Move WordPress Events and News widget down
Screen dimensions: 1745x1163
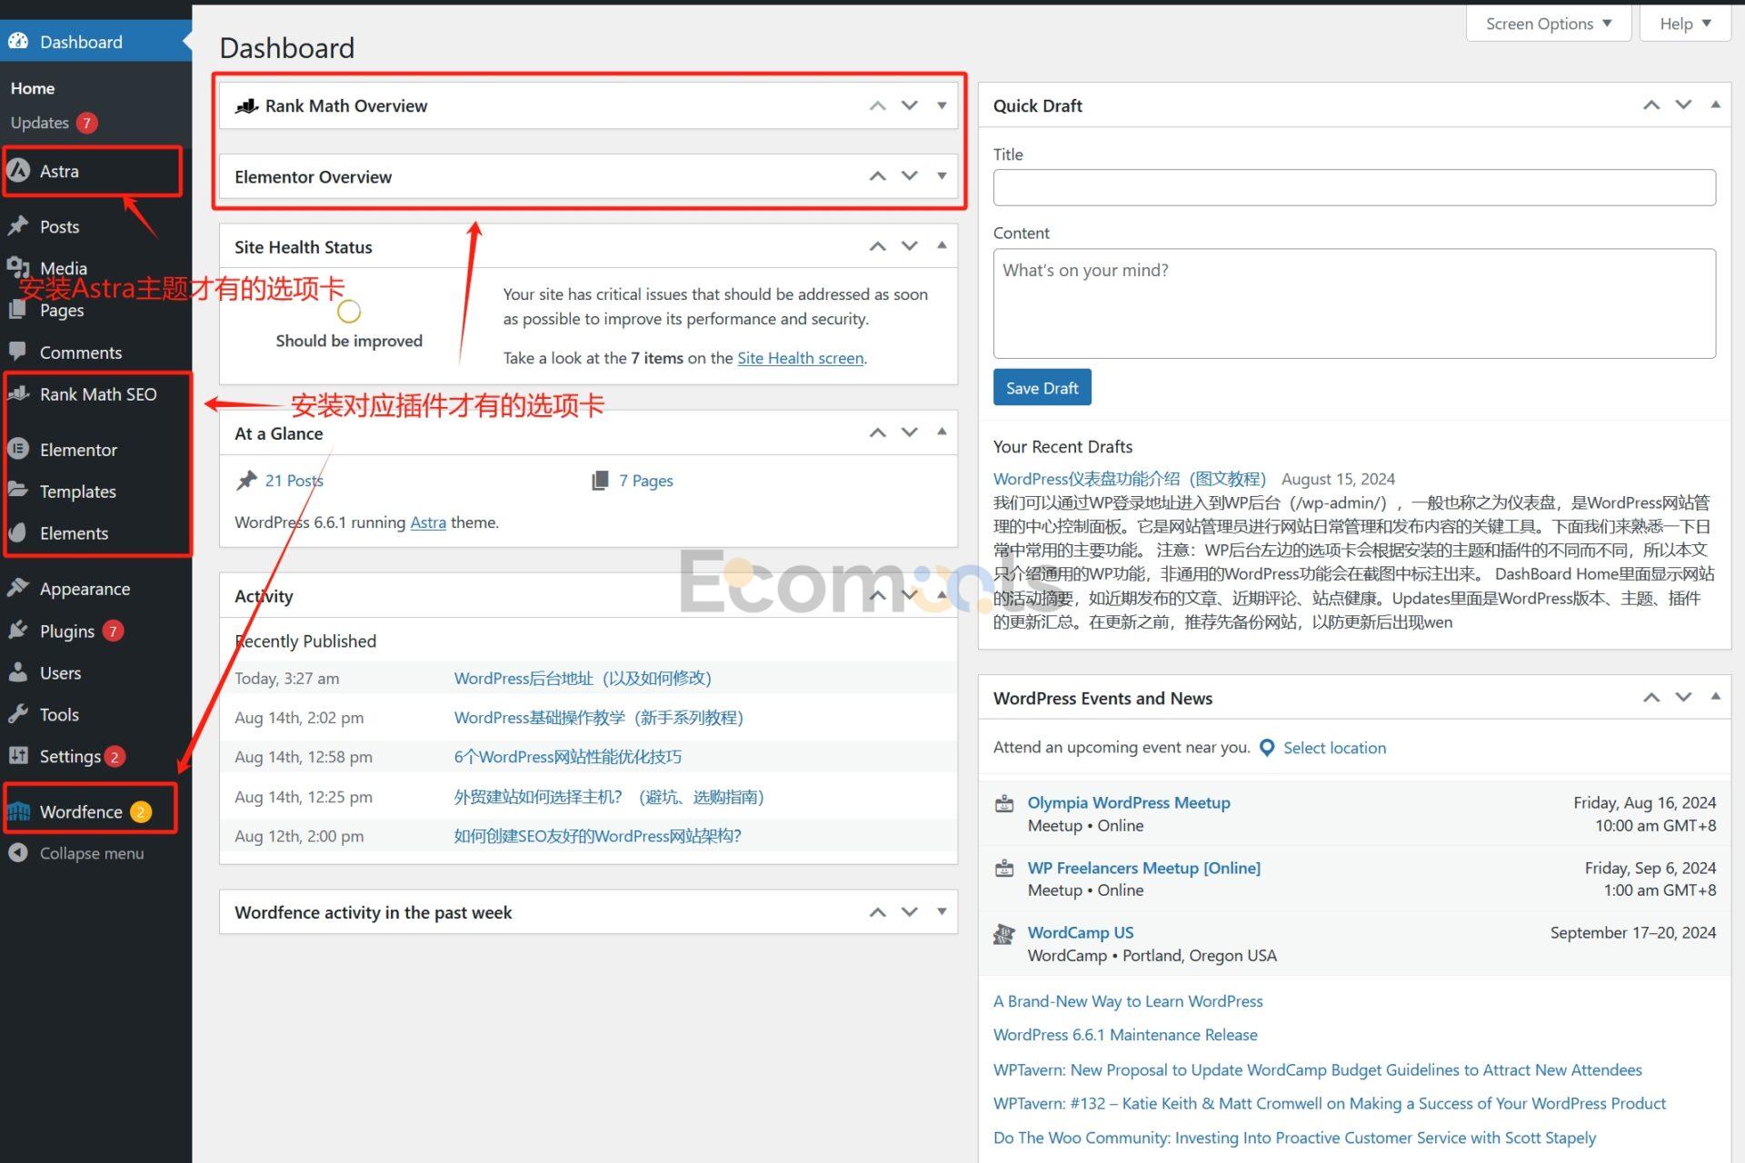click(1683, 697)
